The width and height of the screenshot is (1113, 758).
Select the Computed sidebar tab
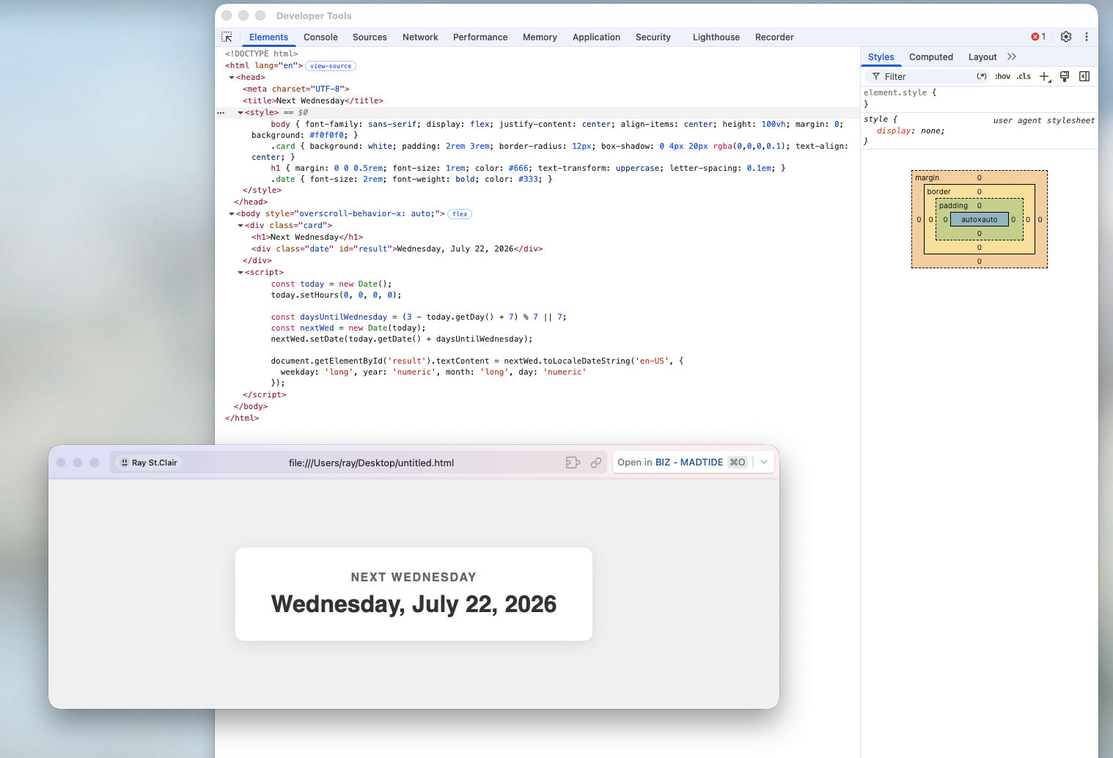pos(931,57)
